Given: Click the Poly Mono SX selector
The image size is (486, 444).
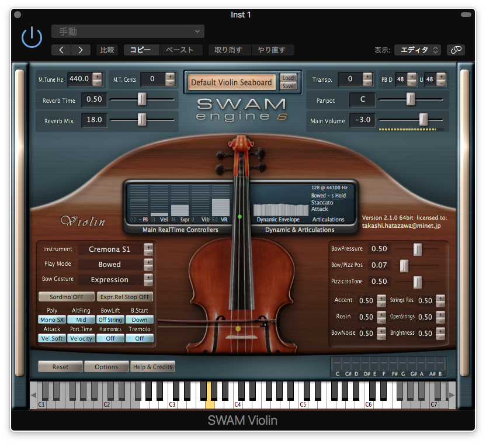Looking at the screenshot, I should tap(52, 320).
